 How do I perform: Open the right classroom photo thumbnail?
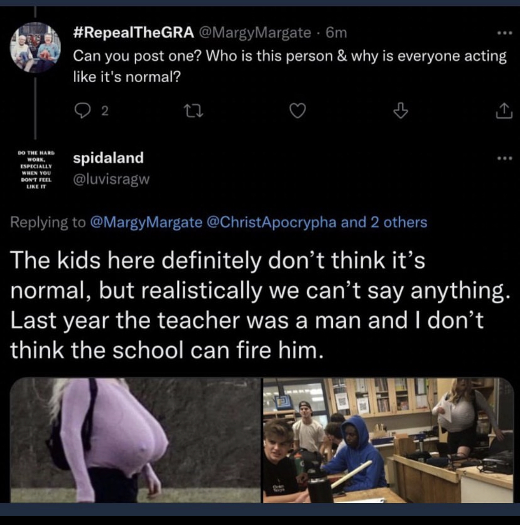[x=388, y=440]
